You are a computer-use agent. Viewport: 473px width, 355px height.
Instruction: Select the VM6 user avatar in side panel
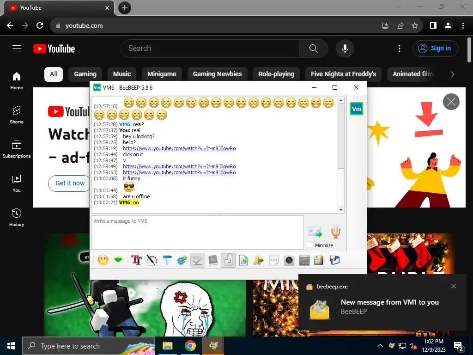pyautogui.click(x=356, y=109)
